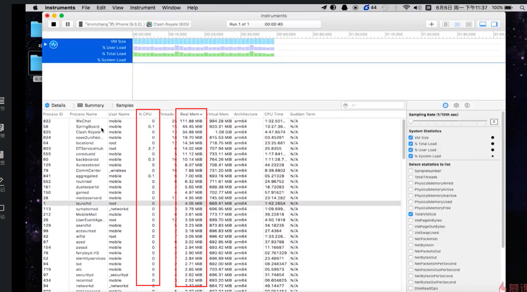Open the Record Settings inspector tab icon
The image size is (527, 292).
click(x=446, y=105)
